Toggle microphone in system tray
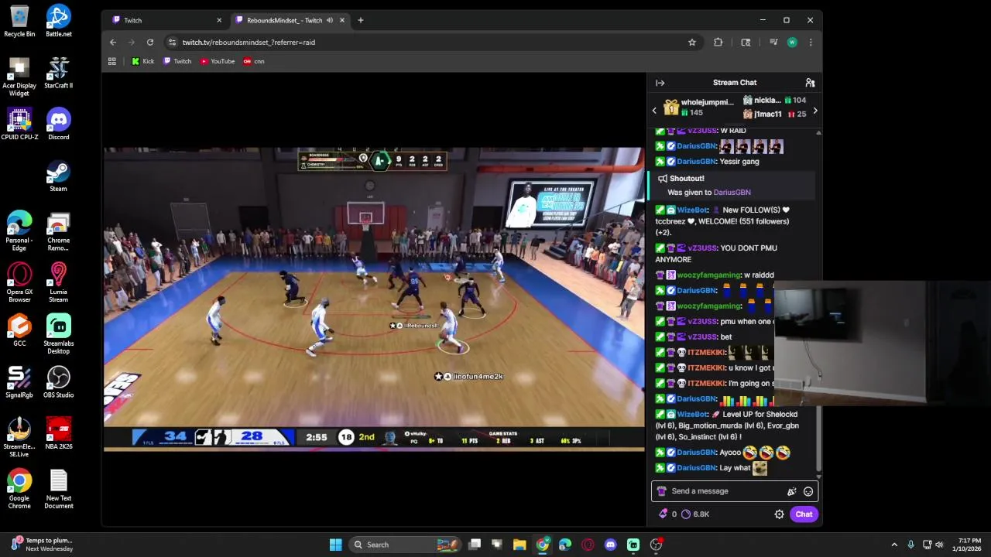This screenshot has width=991, height=557. coord(910,545)
